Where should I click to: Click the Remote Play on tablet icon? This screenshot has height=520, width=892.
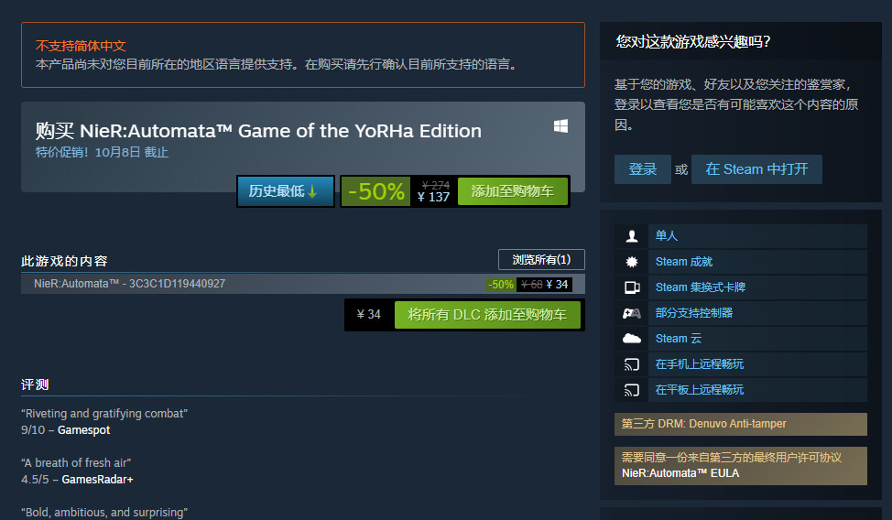point(632,390)
